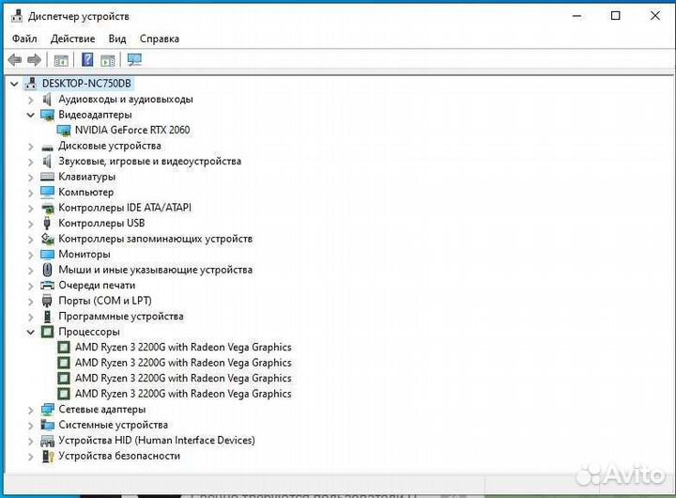This screenshot has height=498, width=676.
Task: Click the Дисковые устройства drive icon
Action: pyautogui.click(x=47, y=148)
